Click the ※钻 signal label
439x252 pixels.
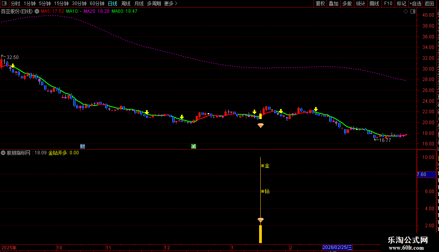click(265, 192)
